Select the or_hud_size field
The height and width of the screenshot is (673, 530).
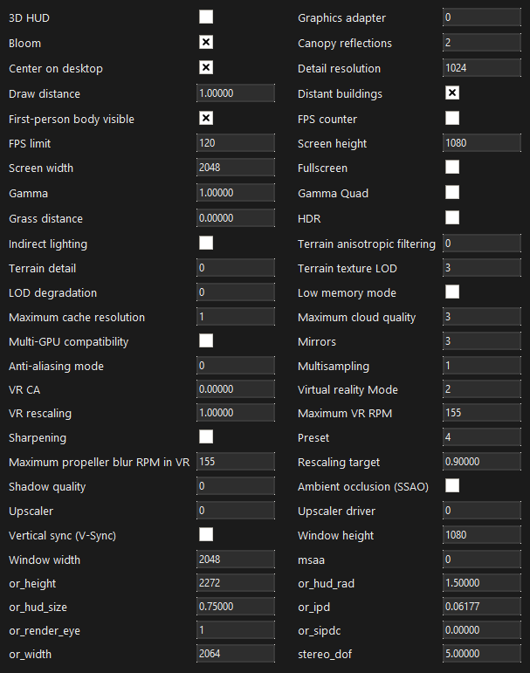point(236,607)
